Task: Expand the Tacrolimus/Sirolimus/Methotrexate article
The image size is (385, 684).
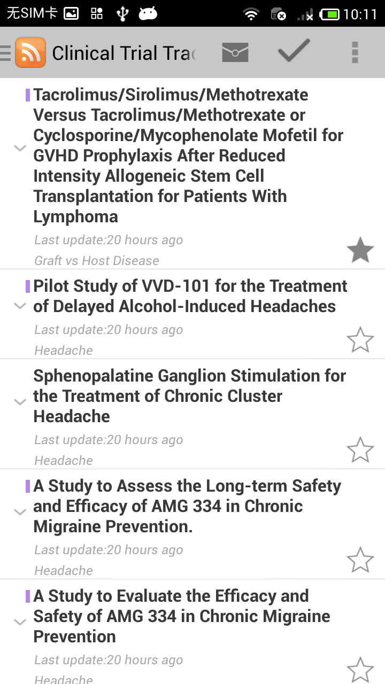Action: 20,148
